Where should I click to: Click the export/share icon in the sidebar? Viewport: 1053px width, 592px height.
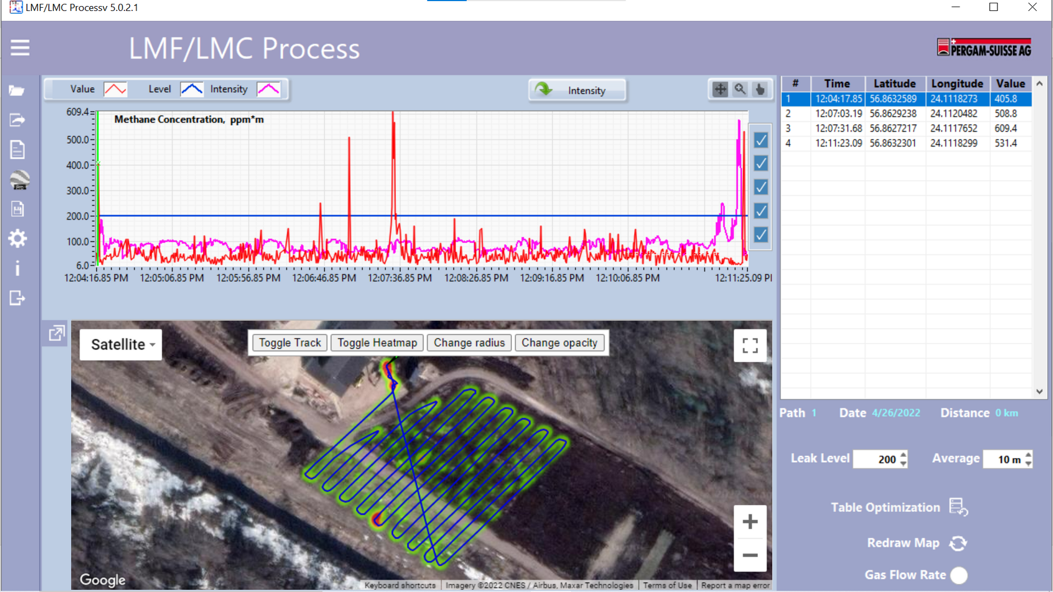click(x=18, y=120)
